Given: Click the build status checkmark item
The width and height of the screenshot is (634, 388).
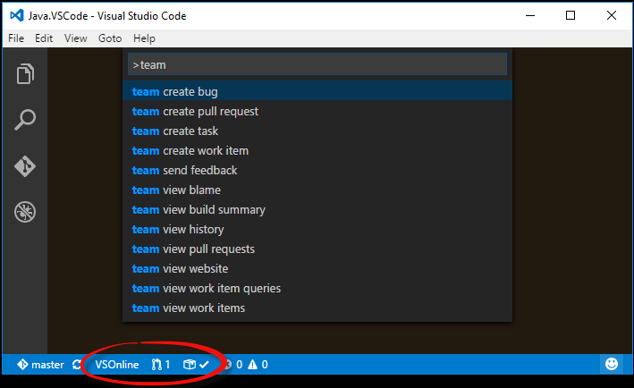Looking at the screenshot, I should pyautogui.click(x=196, y=365).
